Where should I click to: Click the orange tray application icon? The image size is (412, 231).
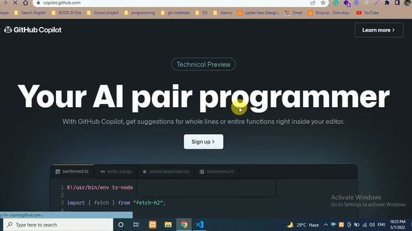(x=341, y=225)
